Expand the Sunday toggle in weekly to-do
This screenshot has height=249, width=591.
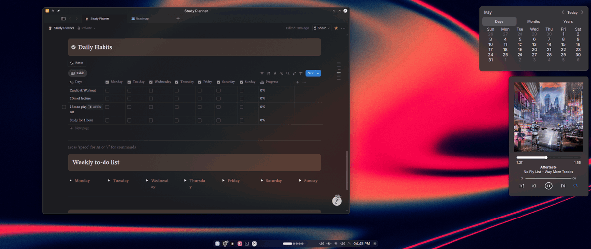point(300,181)
